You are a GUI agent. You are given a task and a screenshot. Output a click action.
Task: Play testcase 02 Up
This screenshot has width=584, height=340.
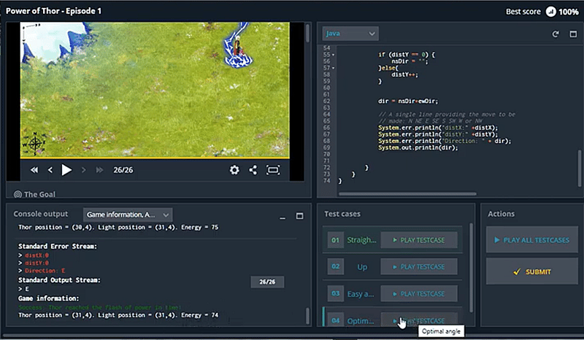(x=419, y=266)
